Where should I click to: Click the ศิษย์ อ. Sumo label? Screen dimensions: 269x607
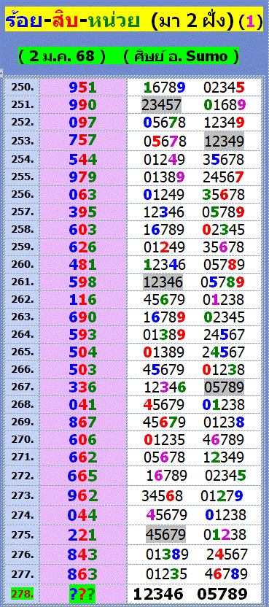182,56
